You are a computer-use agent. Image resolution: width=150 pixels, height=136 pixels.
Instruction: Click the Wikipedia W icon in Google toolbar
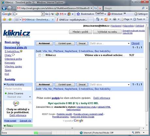pyautogui.click(x=52, y=14)
